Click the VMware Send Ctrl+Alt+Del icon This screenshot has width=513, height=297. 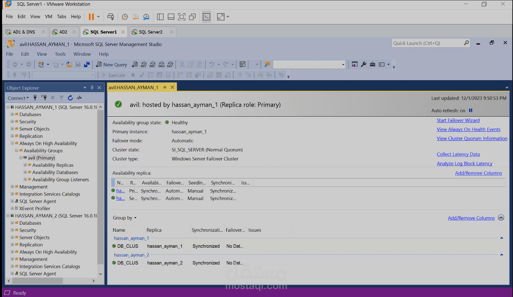110,17
